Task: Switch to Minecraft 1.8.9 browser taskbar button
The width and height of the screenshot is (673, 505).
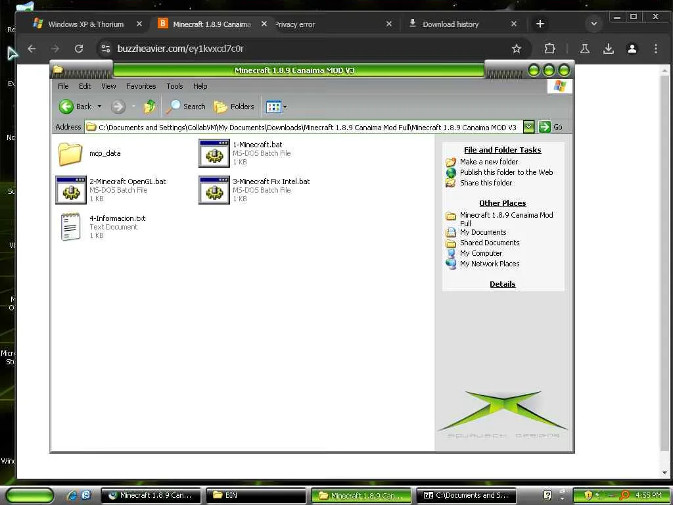Action: pyautogui.click(x=151, y=495)
